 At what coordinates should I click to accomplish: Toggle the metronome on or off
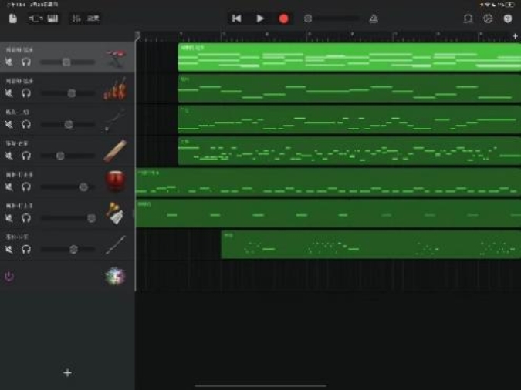tap(374, 18)
